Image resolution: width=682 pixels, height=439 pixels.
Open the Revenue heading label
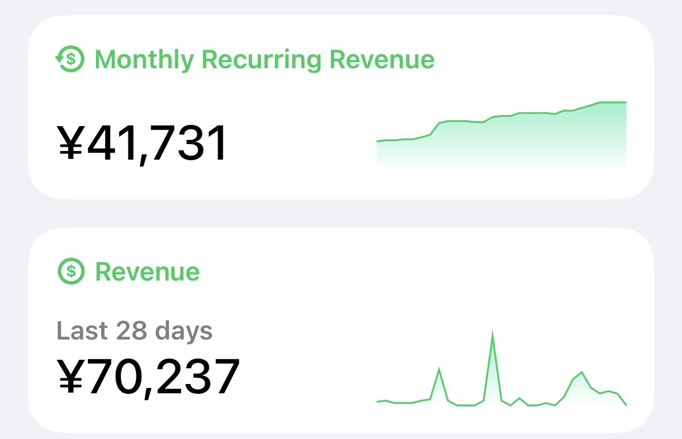coord(148,272)
